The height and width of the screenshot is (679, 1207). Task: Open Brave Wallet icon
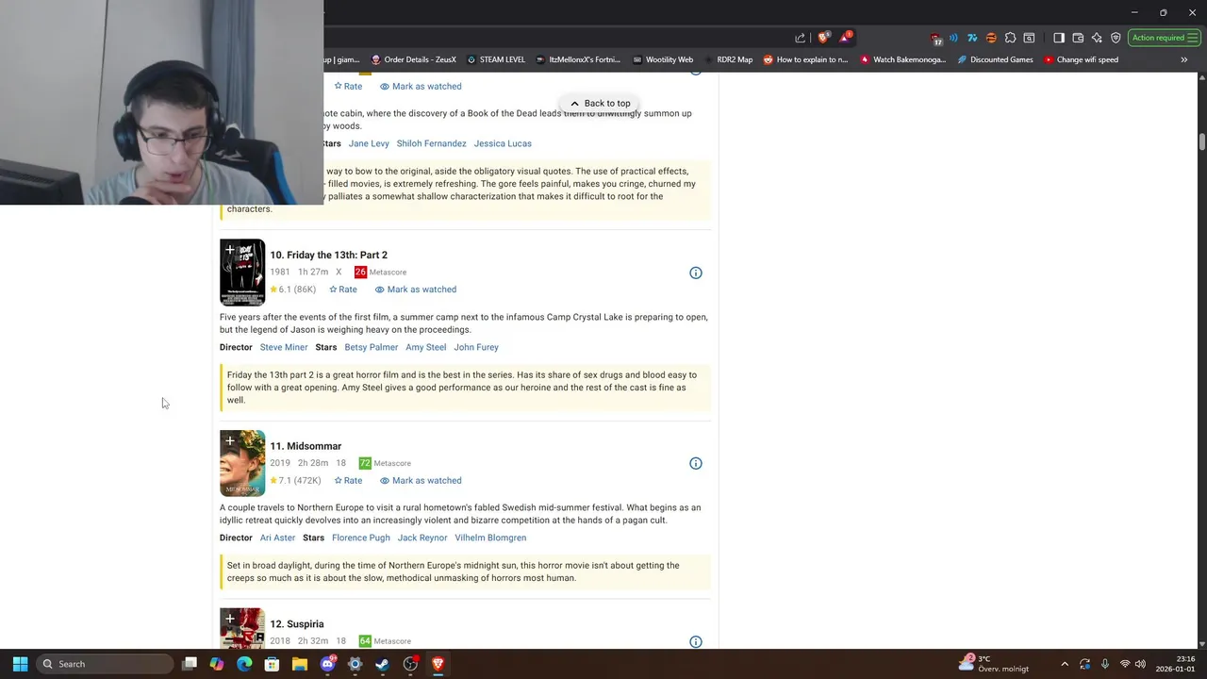point(1078,38)
